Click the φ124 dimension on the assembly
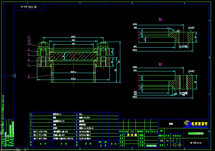 73,37
